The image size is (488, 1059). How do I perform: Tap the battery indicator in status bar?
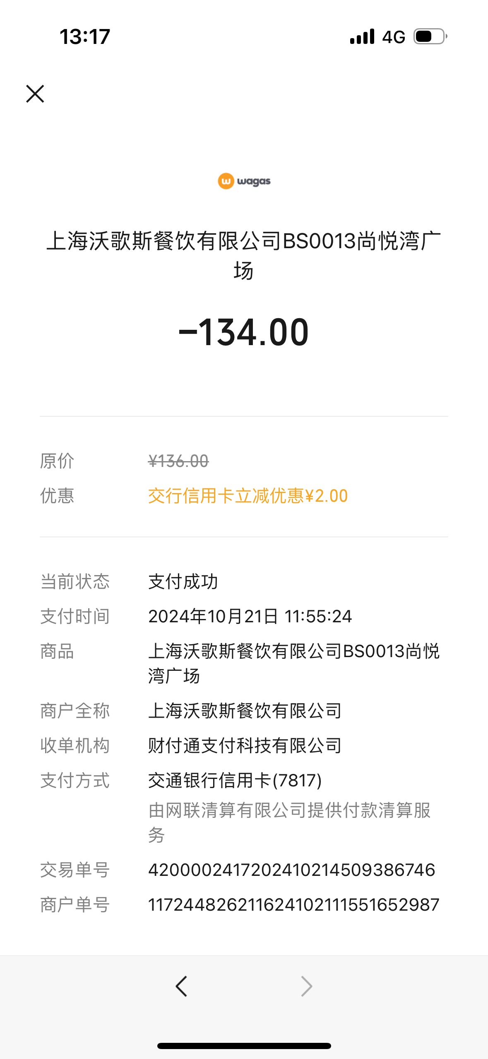point(430,36)
